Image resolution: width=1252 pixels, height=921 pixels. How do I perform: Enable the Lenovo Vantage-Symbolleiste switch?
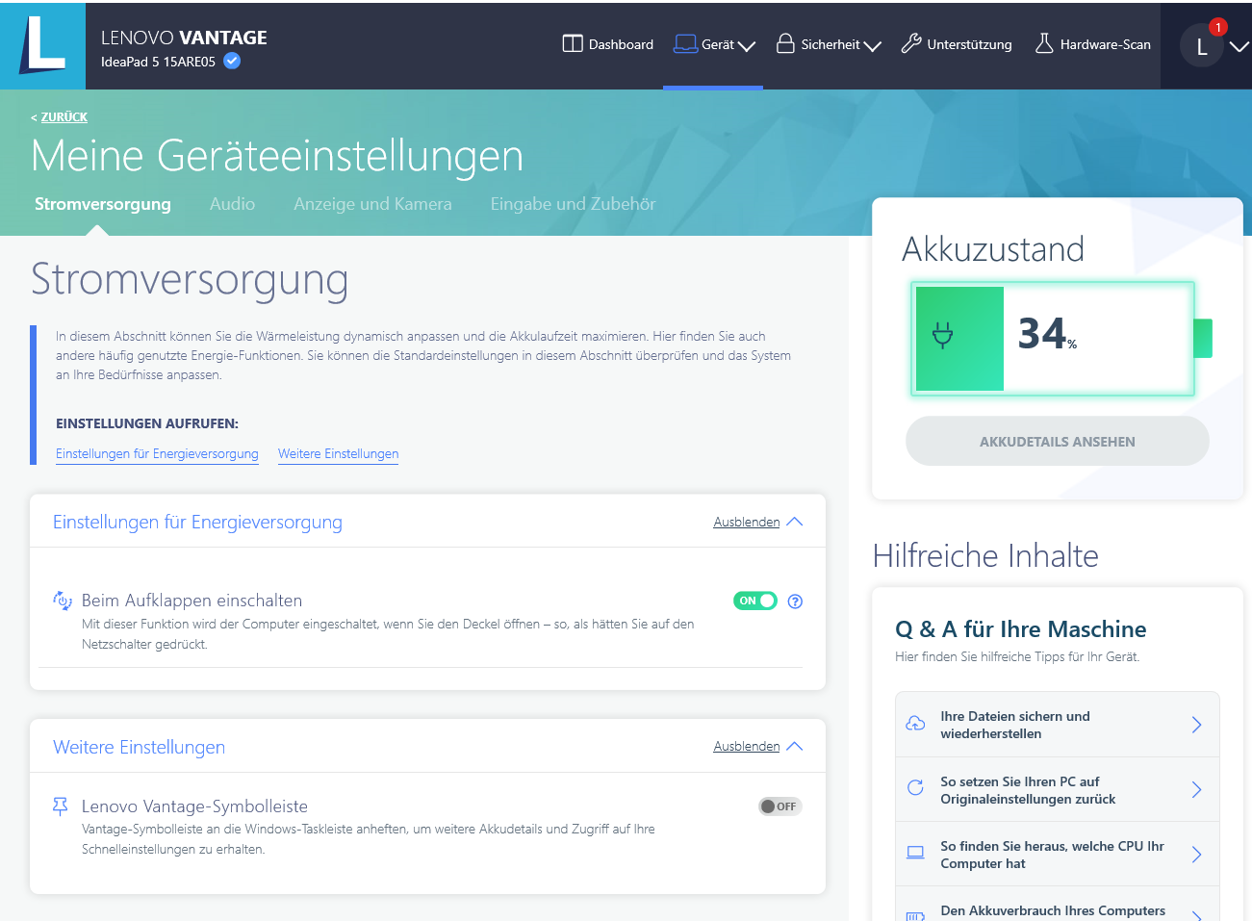tap(779, 806)
